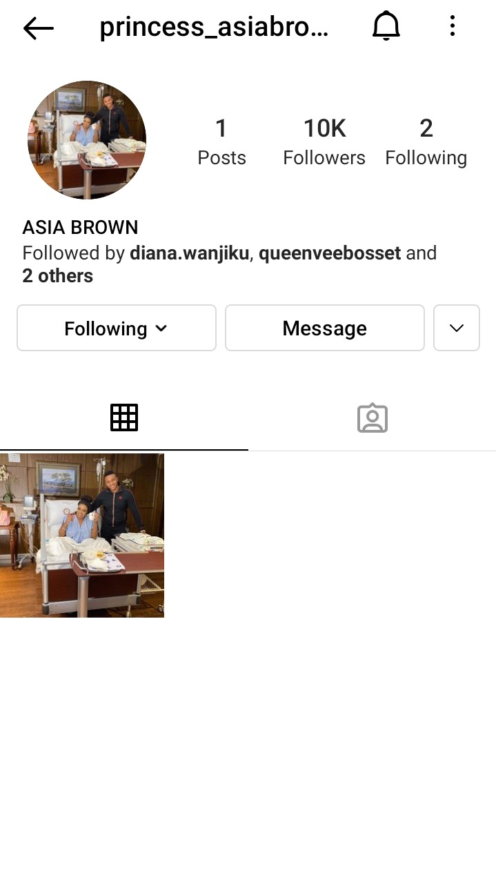Screen dimensions: 496x875
Task: View the 10K Followers list
Action: [324, 142]
